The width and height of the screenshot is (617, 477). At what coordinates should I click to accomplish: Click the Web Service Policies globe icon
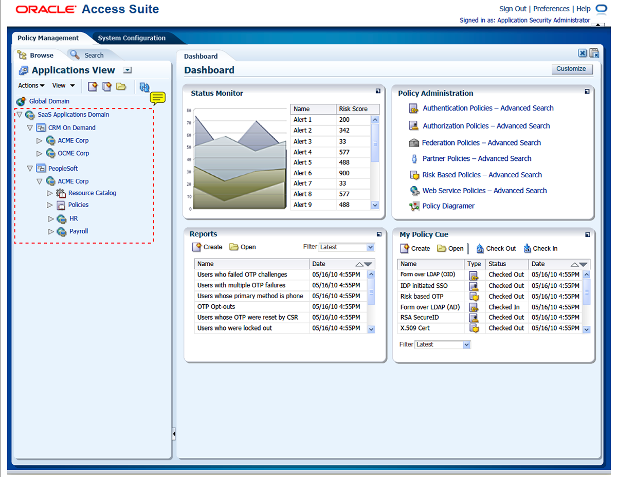coord(414,191)
